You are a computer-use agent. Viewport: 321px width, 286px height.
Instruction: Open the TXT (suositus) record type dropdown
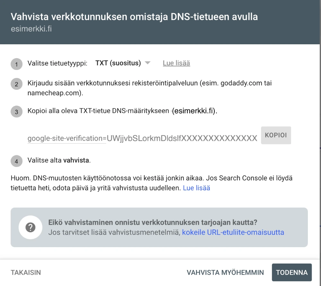point(123,63)
